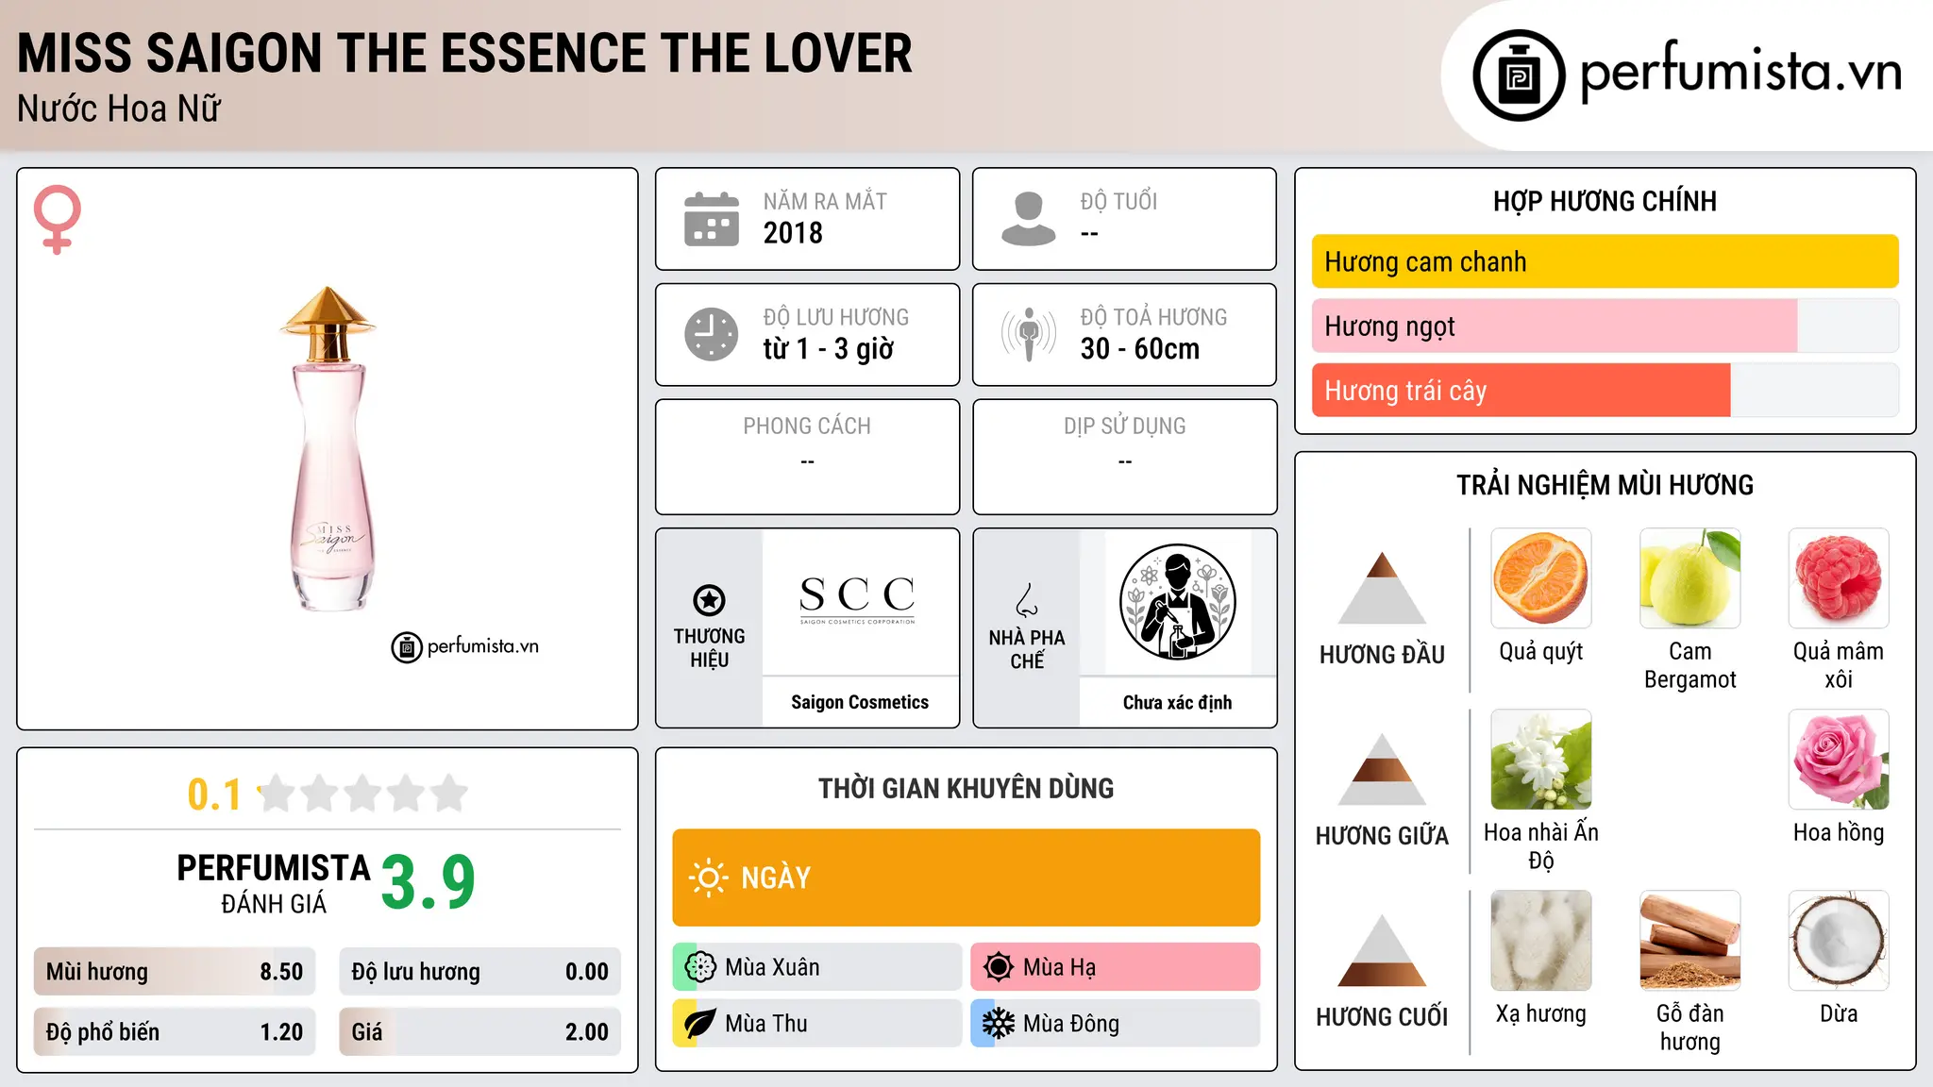This screenshot has height=1087, width=1933.
Task: Select the jasmine (Hoa nhài Ấn Độ) note image
Action: click(1541, 760)
